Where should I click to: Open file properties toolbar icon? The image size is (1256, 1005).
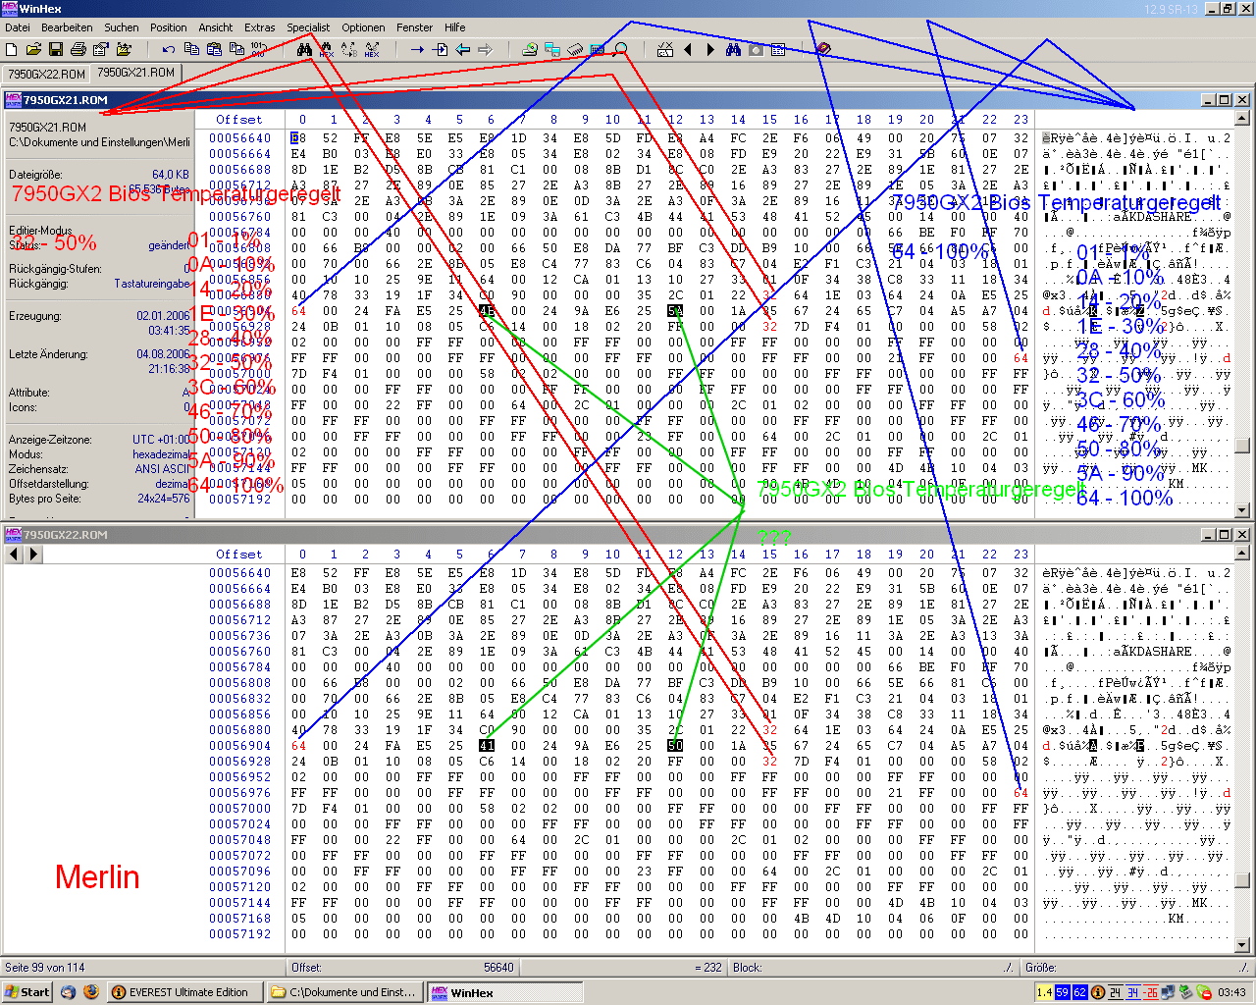coord(101,49)
